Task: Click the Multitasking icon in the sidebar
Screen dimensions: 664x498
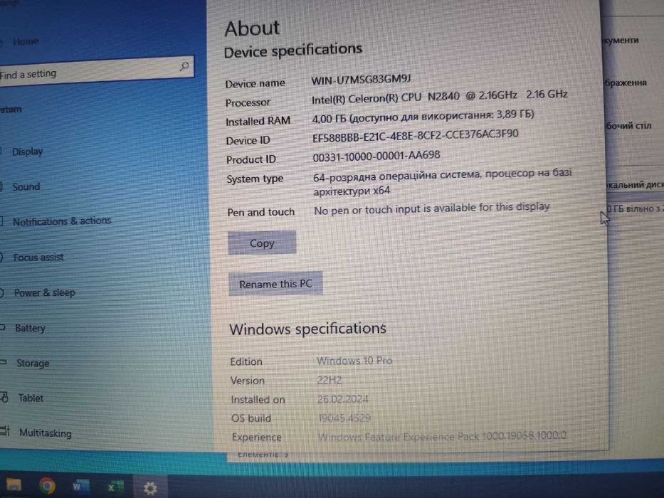Action: (x=5, y=431)
